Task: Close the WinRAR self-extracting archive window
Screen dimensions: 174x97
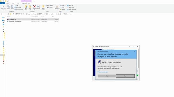Action: click(x=137, y=46)
